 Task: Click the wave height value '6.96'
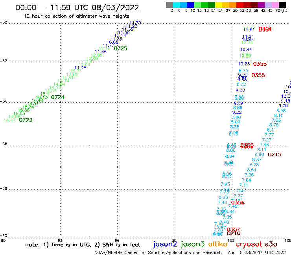(x=260, y=154)
